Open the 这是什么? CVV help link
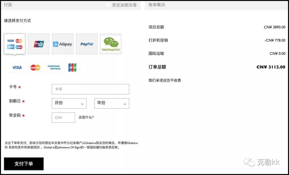 86,117
